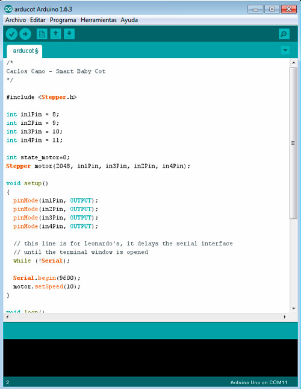301x389 pixels.
Task: Click the Upload (arrow) button
Action: click(x=25, y=34)
